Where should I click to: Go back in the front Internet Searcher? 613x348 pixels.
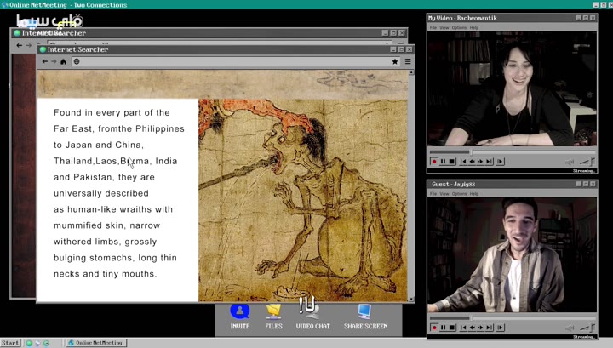coord(44,62)
